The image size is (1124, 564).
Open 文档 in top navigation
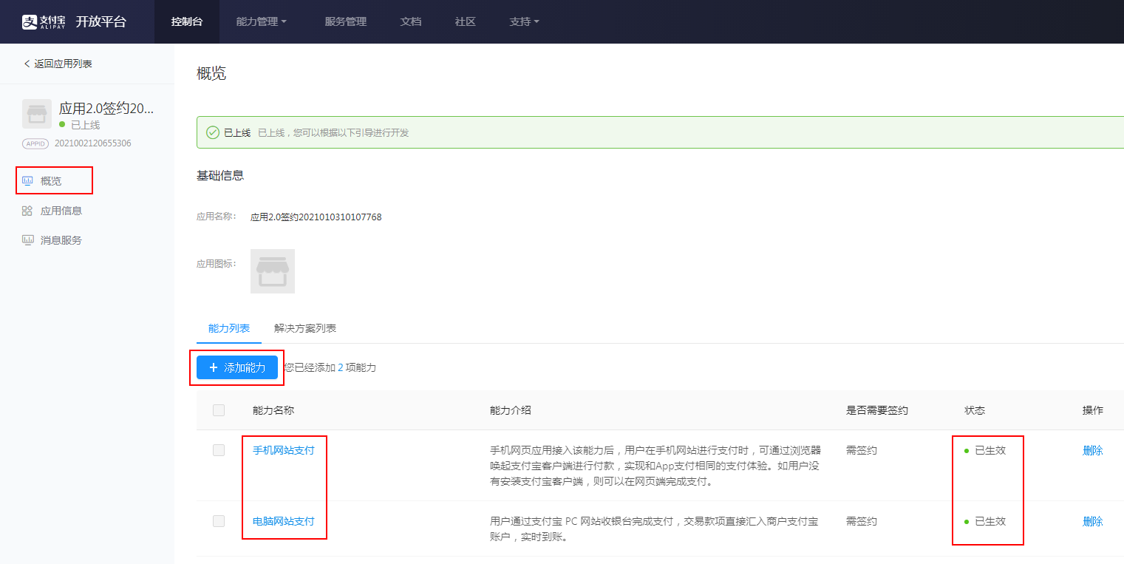pos(411,21)
